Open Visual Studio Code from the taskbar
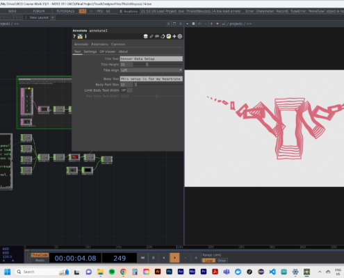This screenshot has height=278, width=344. (x=272, y=272)
